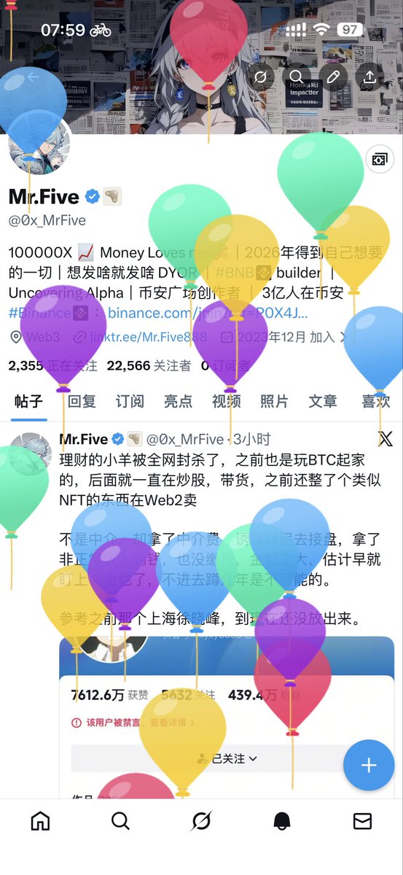This screenshot has height=875, width=403.
Task: Open the linktr.ee/Mr.Five888 link
Action: [148, 337]
